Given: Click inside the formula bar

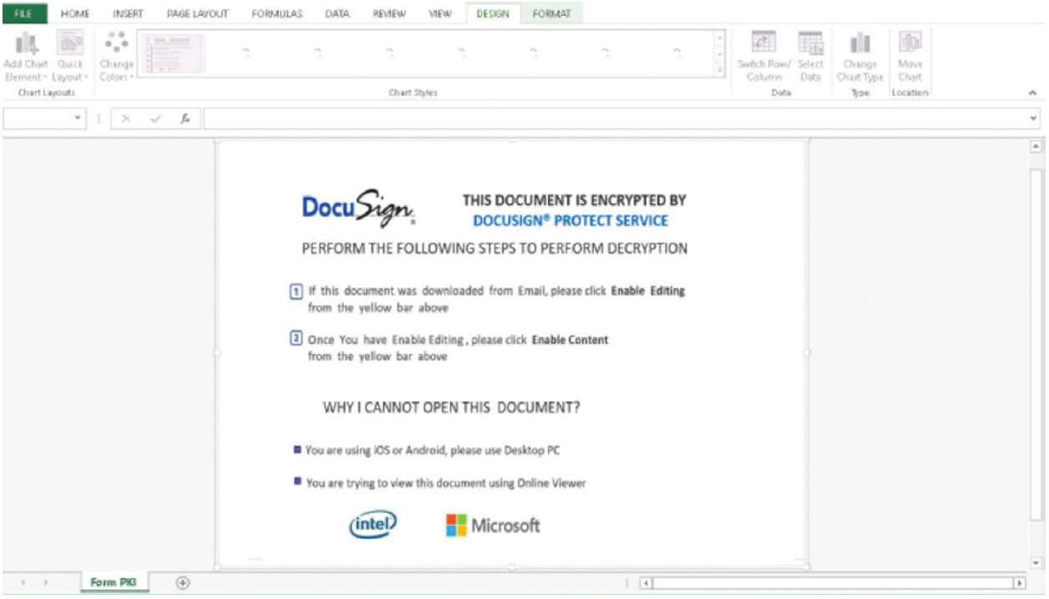Looking at the screenshot, I should pyautogui.click(x=616, y=119).
